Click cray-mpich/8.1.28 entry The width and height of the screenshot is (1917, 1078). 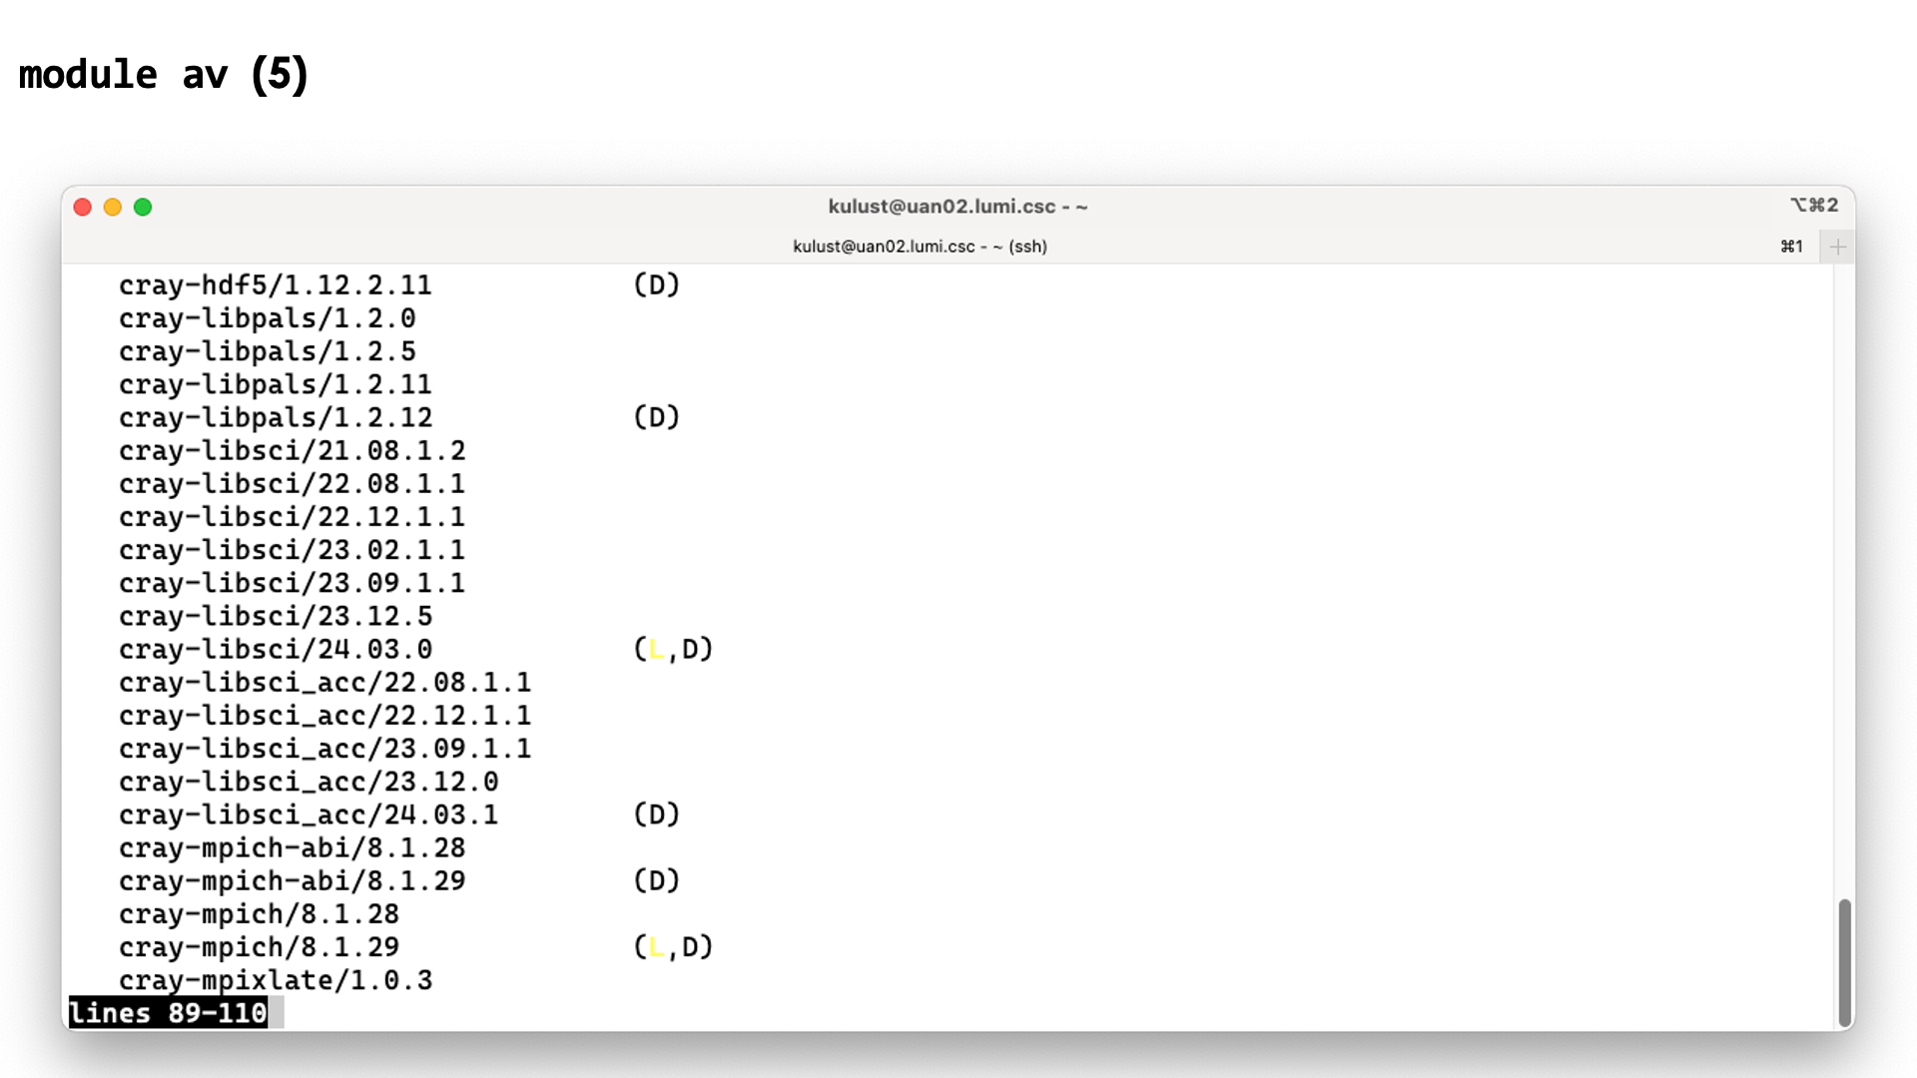[260, 914]
